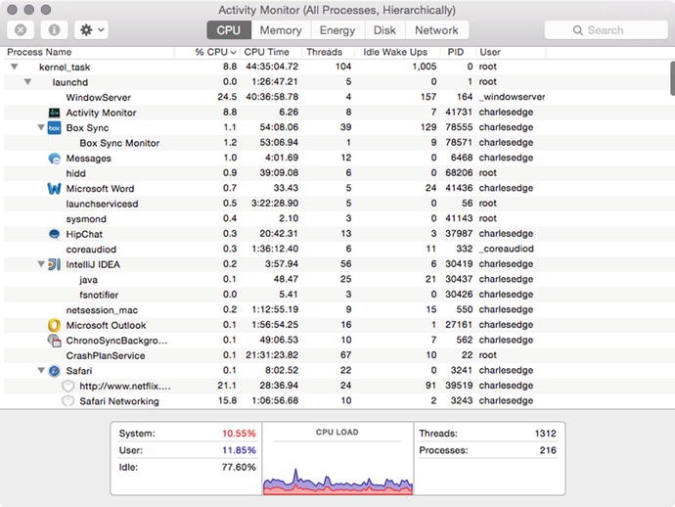This screenshot has width=675, height=507.
Task: Switch to the Disk tab
Action: pyautogui.click(x=384, y=30)
